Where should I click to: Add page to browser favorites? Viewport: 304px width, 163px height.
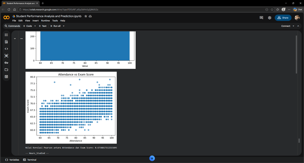point(272,10)
